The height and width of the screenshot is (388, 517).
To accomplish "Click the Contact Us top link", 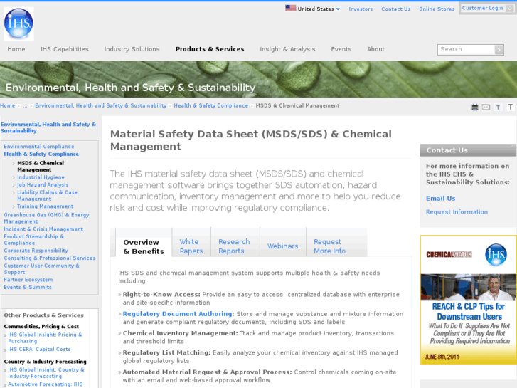I will point(395,9).
